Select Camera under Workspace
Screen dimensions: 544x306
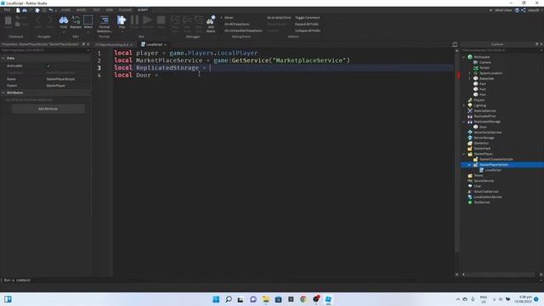(x=484, y=62)
